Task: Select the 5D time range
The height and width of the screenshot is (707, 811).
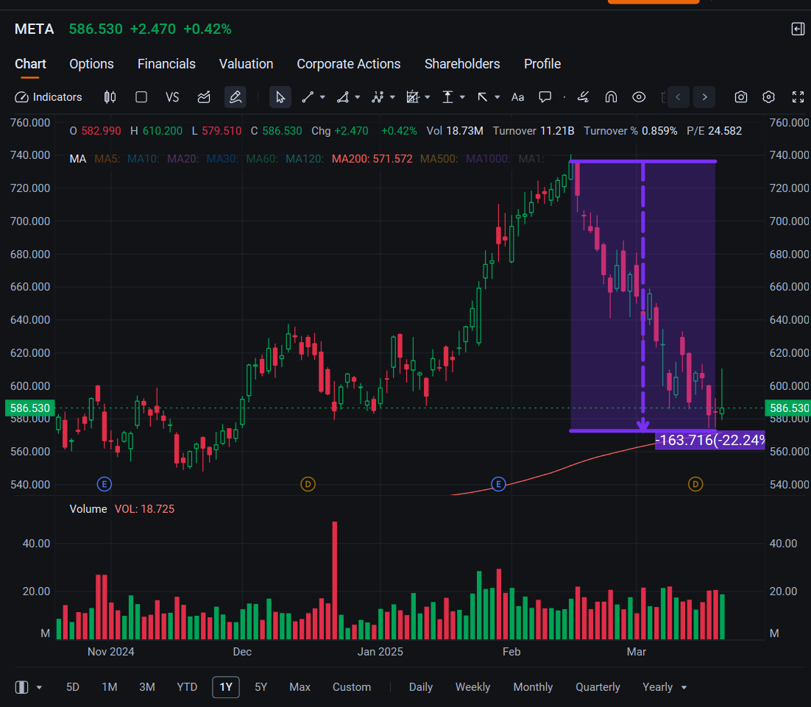Action: pyautogui.click(x=73, y=687)
